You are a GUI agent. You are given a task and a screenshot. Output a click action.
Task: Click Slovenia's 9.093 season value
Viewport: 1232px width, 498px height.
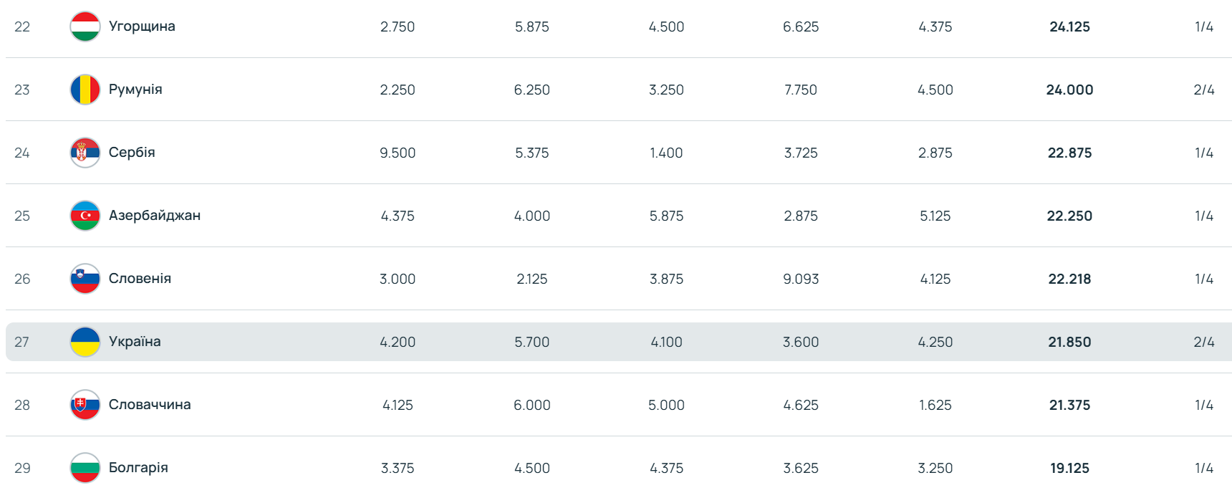coord(801,279)
